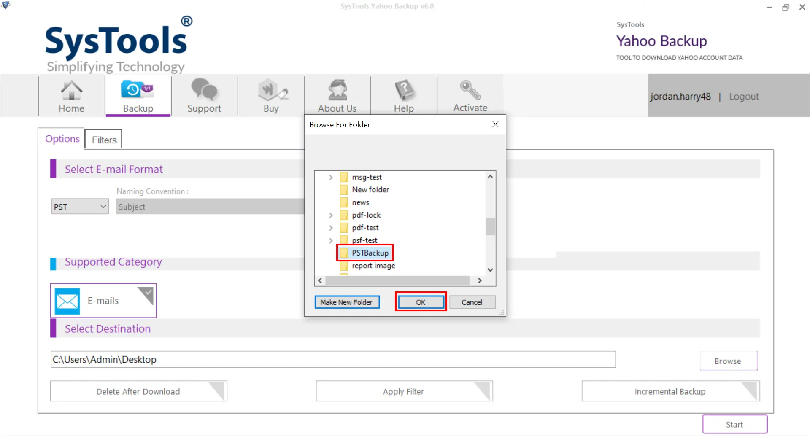The width and height of the screenshot is (810, 436).
Task: Toggle Delete After Download option
Action: pos(138,391)
